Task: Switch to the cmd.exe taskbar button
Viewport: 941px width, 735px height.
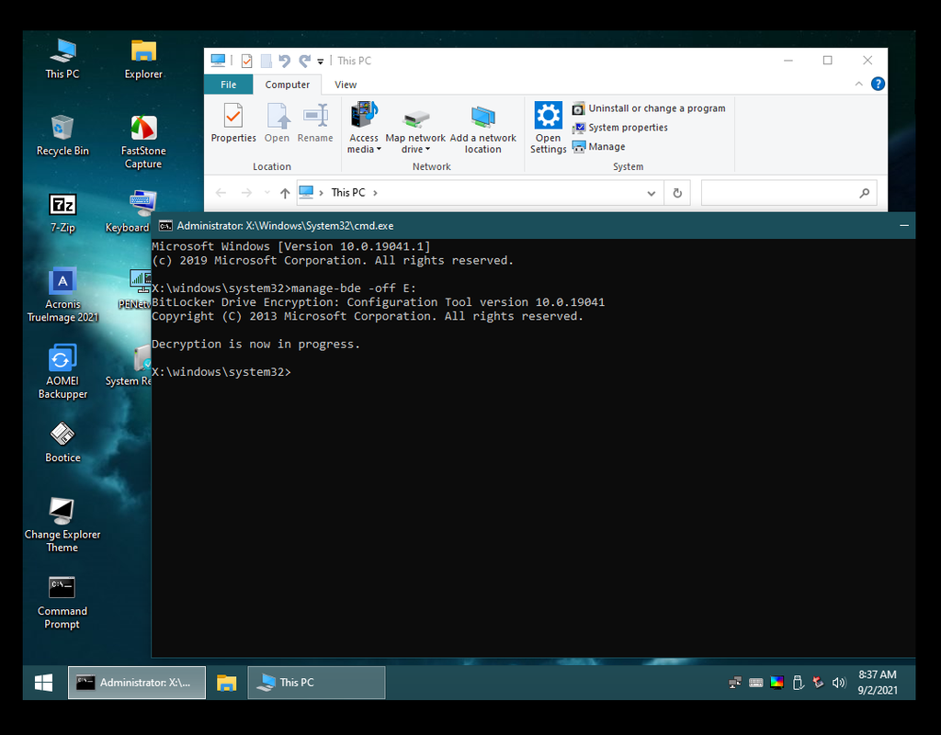Action: (x=137, y=683)
